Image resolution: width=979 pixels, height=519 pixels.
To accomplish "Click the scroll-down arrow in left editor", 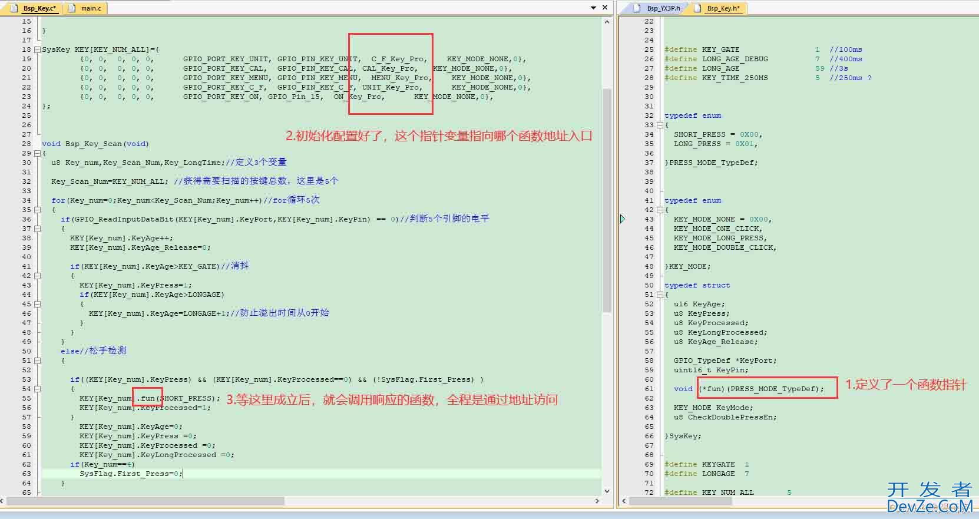I will click(x=607, y=491).
